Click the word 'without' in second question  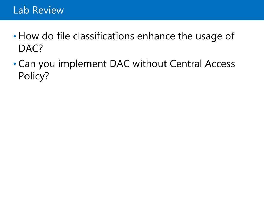tap(150, 64)
